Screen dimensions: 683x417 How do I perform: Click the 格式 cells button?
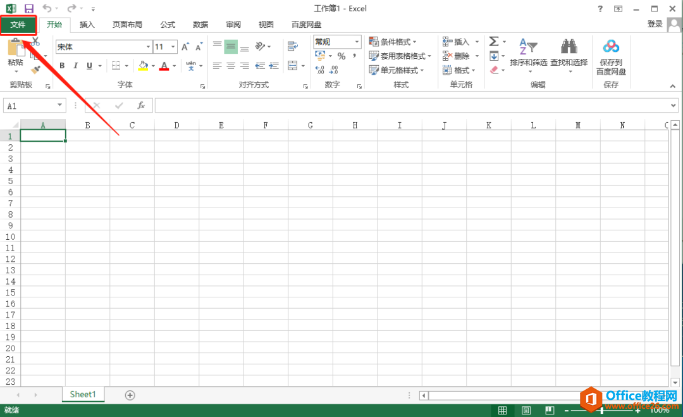coord(458,70)
